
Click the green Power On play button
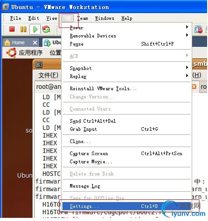click(35, 29)
